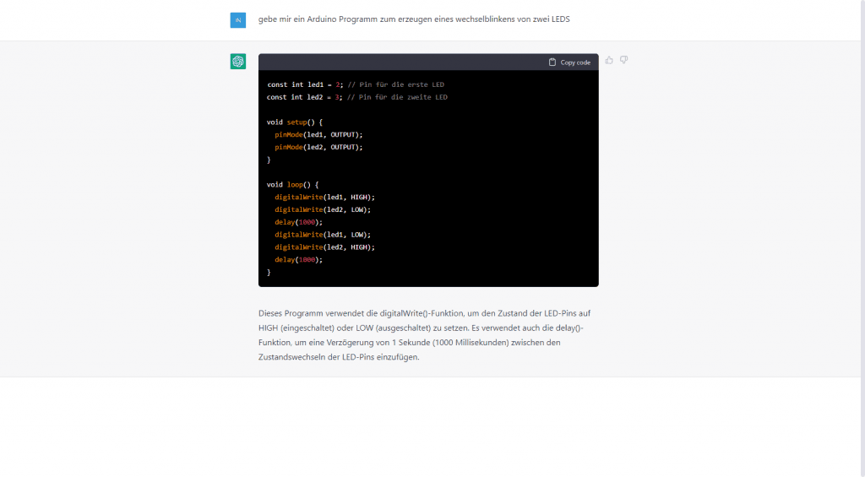865x477 pixels.
Task: Click the thumbs up feedback icon
Action: point(609,60)
